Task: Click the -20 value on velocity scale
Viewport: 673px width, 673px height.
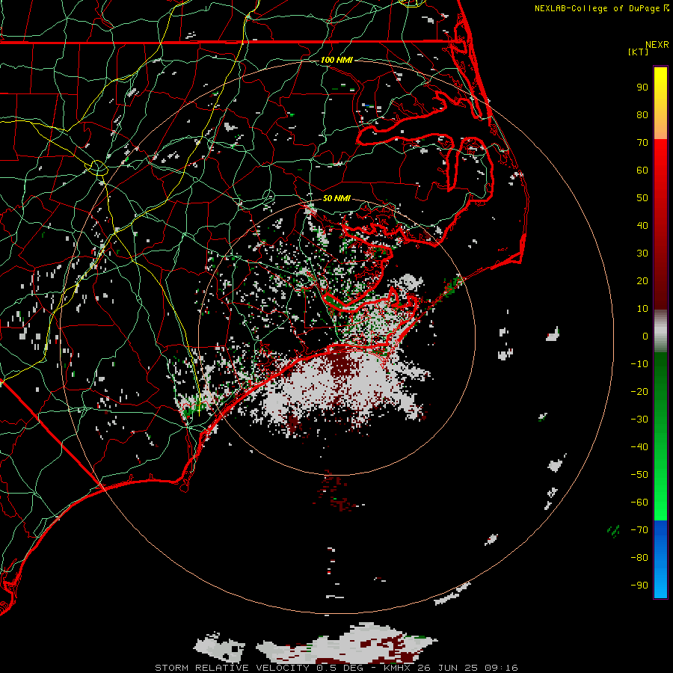Action: [x=639, y=392]
